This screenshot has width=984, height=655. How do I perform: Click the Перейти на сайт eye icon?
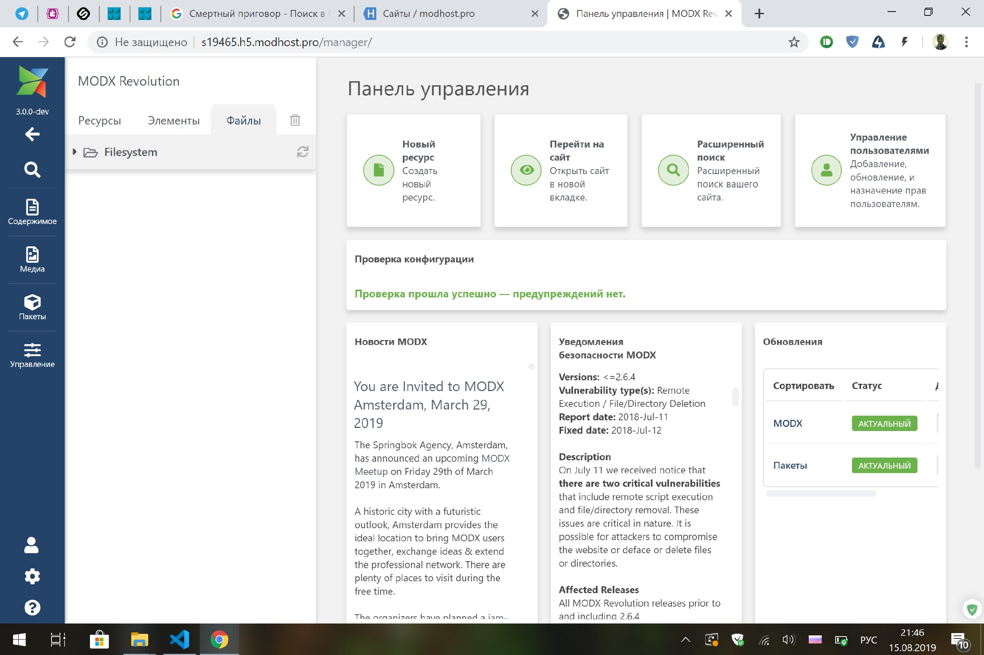(x=527, y=170)
